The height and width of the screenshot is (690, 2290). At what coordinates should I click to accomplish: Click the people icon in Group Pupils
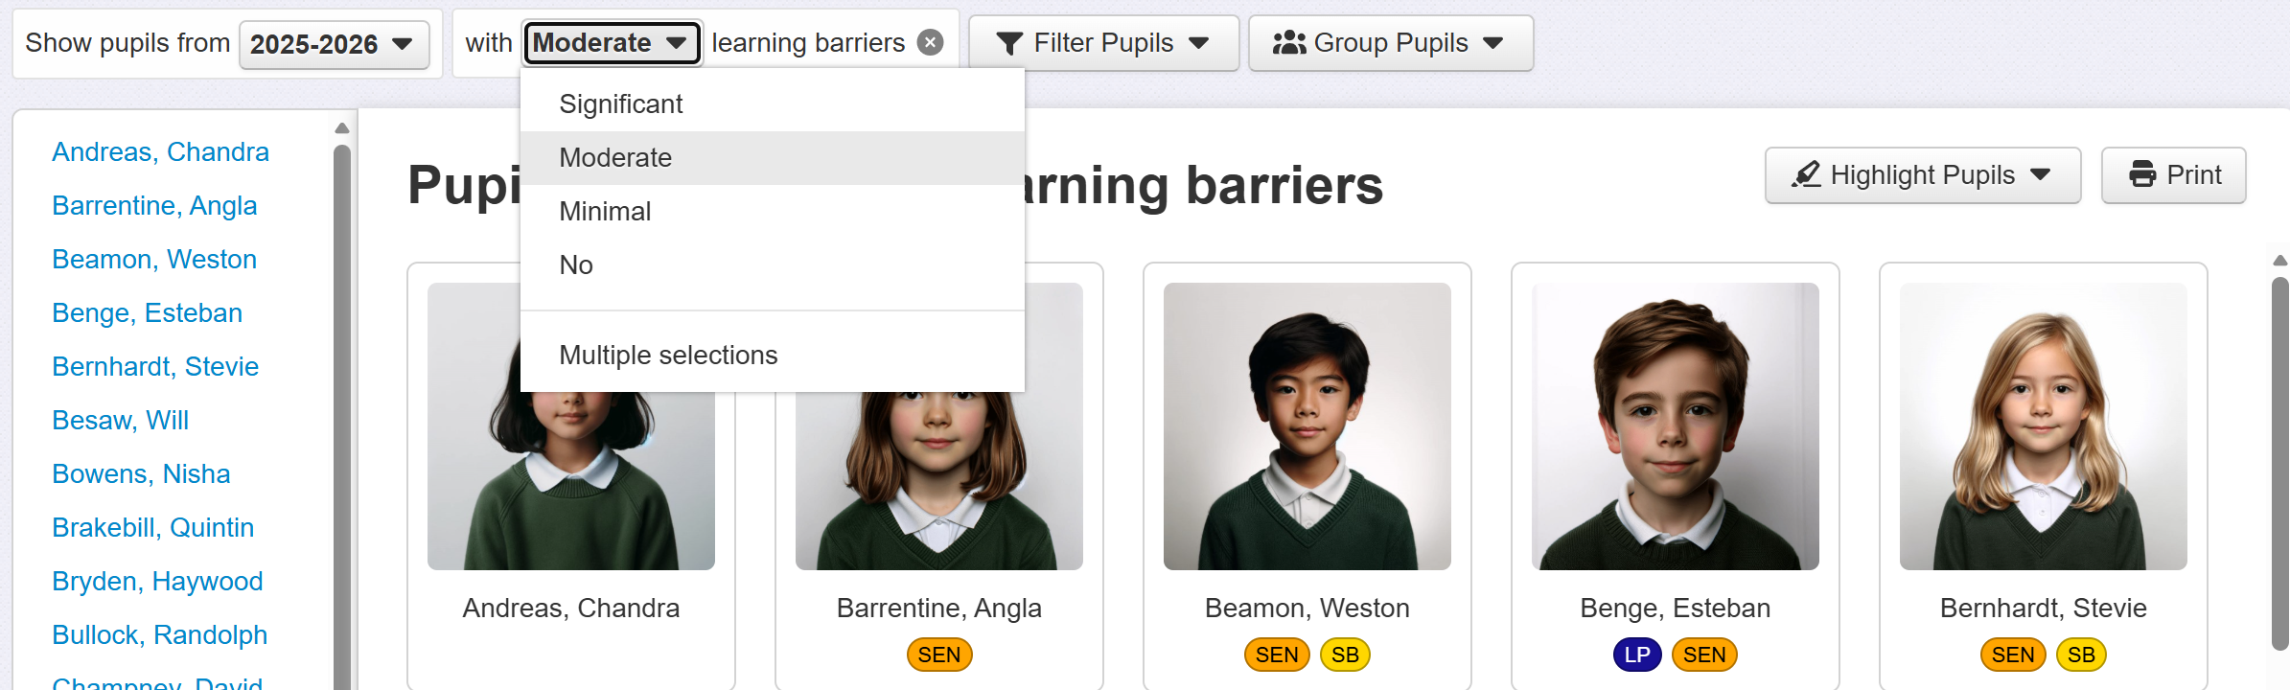[x=1289, y=43]
